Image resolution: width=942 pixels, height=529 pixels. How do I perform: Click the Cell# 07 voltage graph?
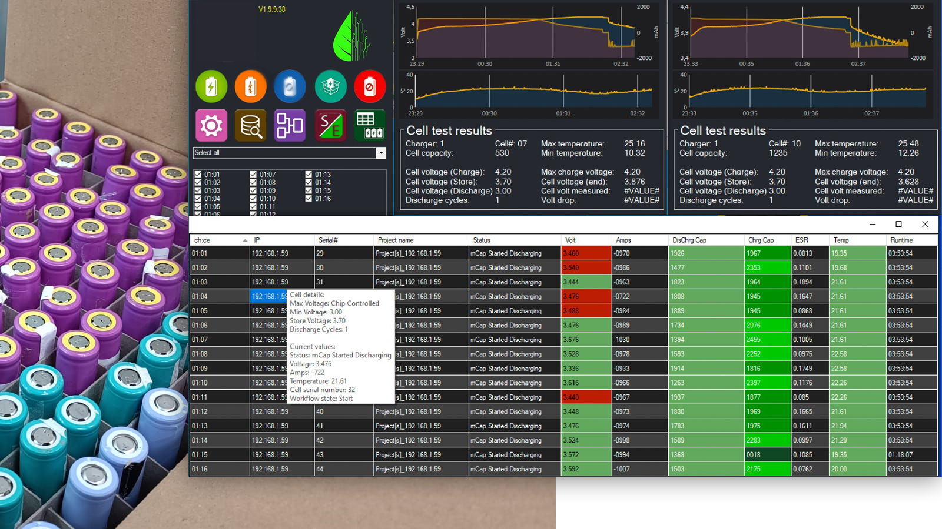[525, 34]
